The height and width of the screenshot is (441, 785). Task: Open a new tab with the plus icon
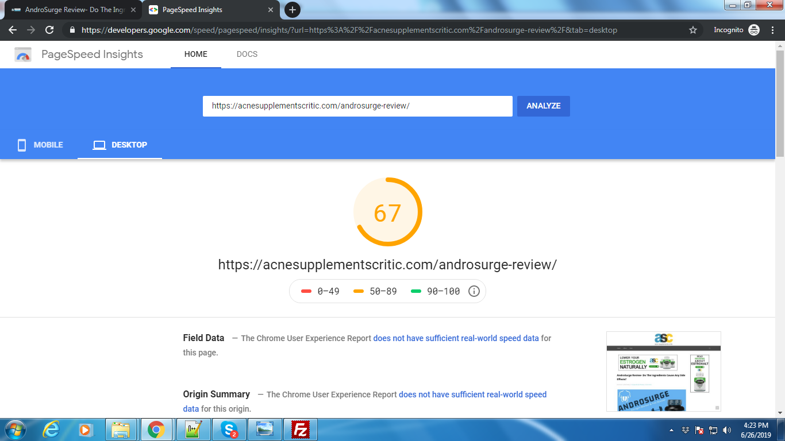pos(293,10)
